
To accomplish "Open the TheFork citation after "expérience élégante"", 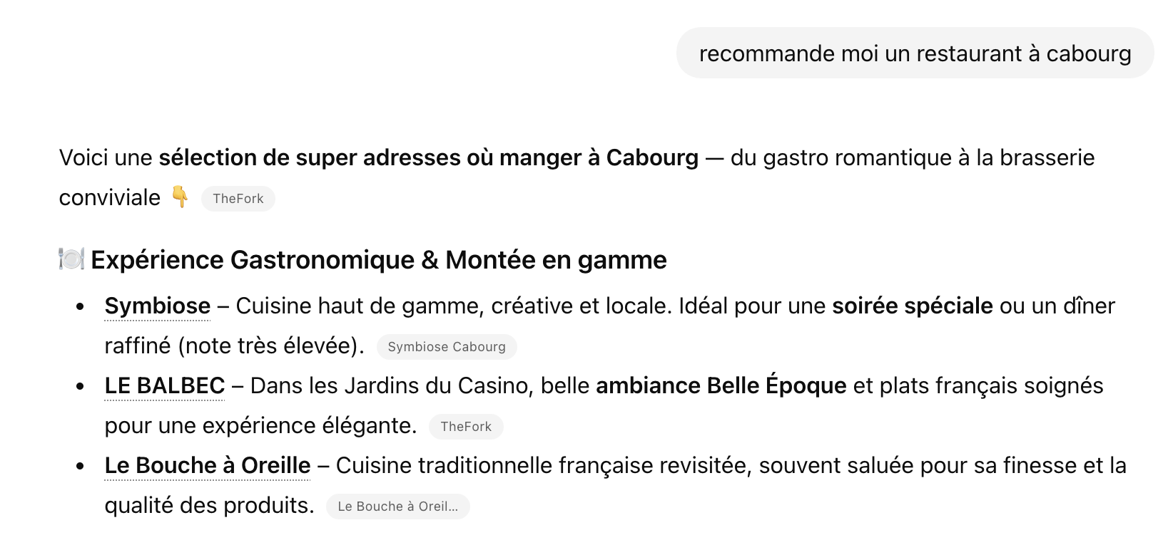I will (x=466, y=427).
